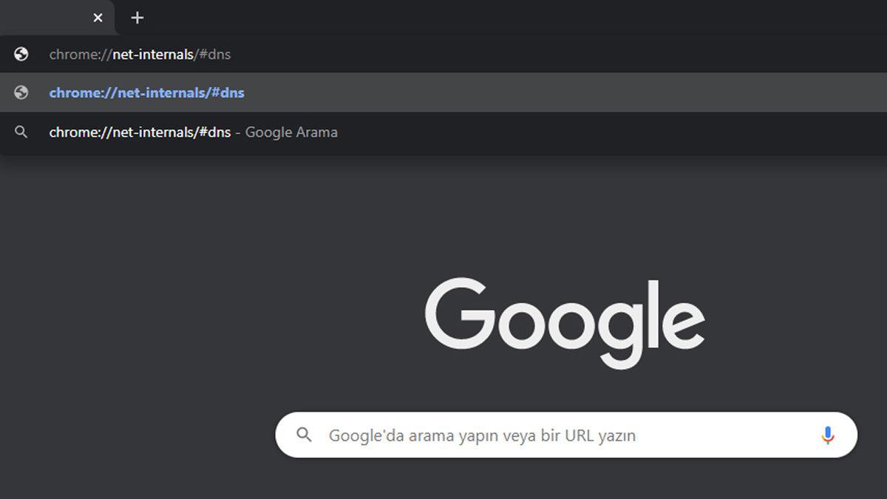Image resolution: width=887 pixels, height=499 pixels.
Task: Select the highlighted chrome://net-internals/#dns suggestion
Action: coord(146,92)
